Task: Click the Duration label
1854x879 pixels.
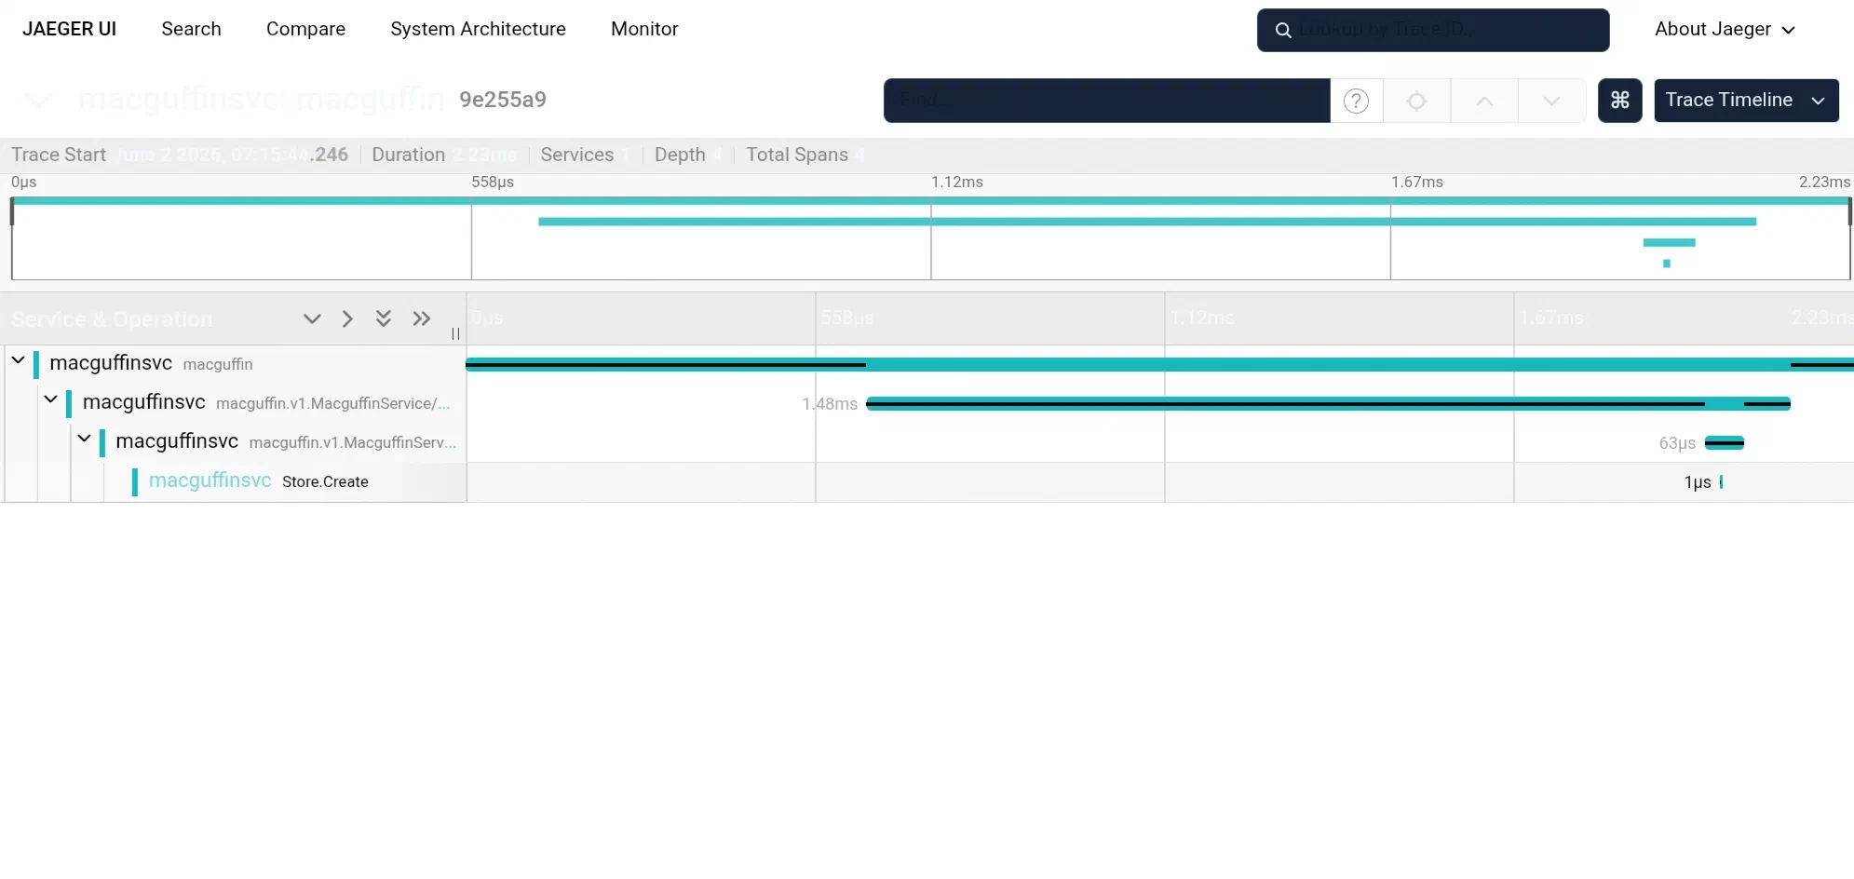Action: pos(409,155)
